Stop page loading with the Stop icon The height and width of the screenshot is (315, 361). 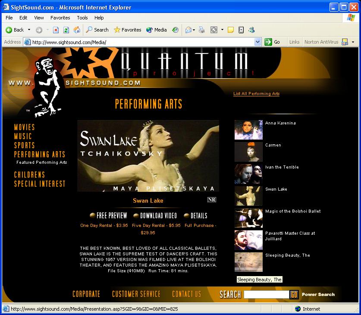[56, 30]
